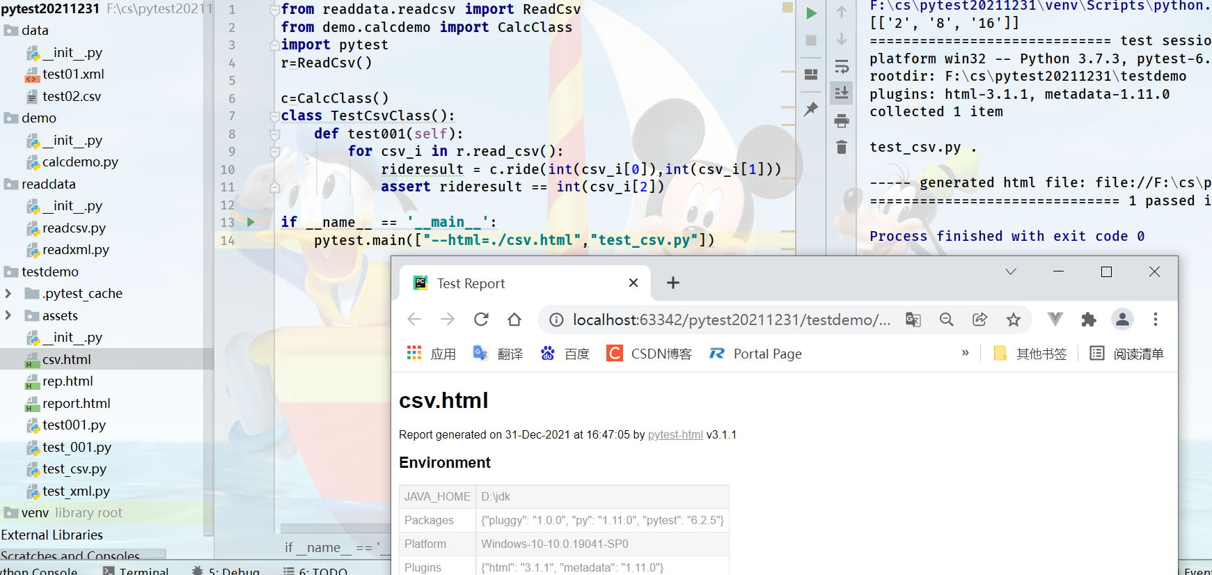Open the 阅读清单 reading list

pos(1126,354)
